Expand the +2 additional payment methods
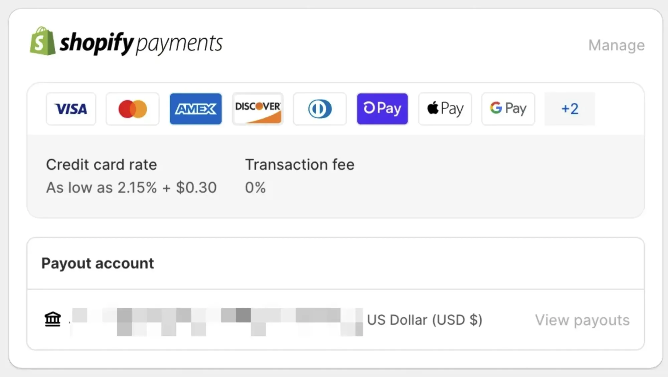The image size is (668, 377). point(569,109)
